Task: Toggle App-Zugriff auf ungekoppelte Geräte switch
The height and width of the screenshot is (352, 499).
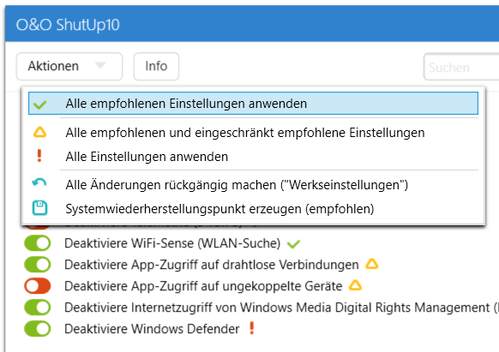Action: click(38, 286)
